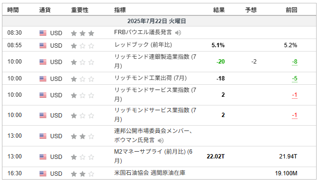Open 米国石油協会 週間原油在庫 indicator
320x183 pixels.
(150, 173)
